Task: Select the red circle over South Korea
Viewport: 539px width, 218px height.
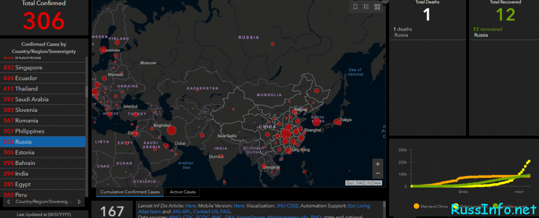Action: click(316, 122)
